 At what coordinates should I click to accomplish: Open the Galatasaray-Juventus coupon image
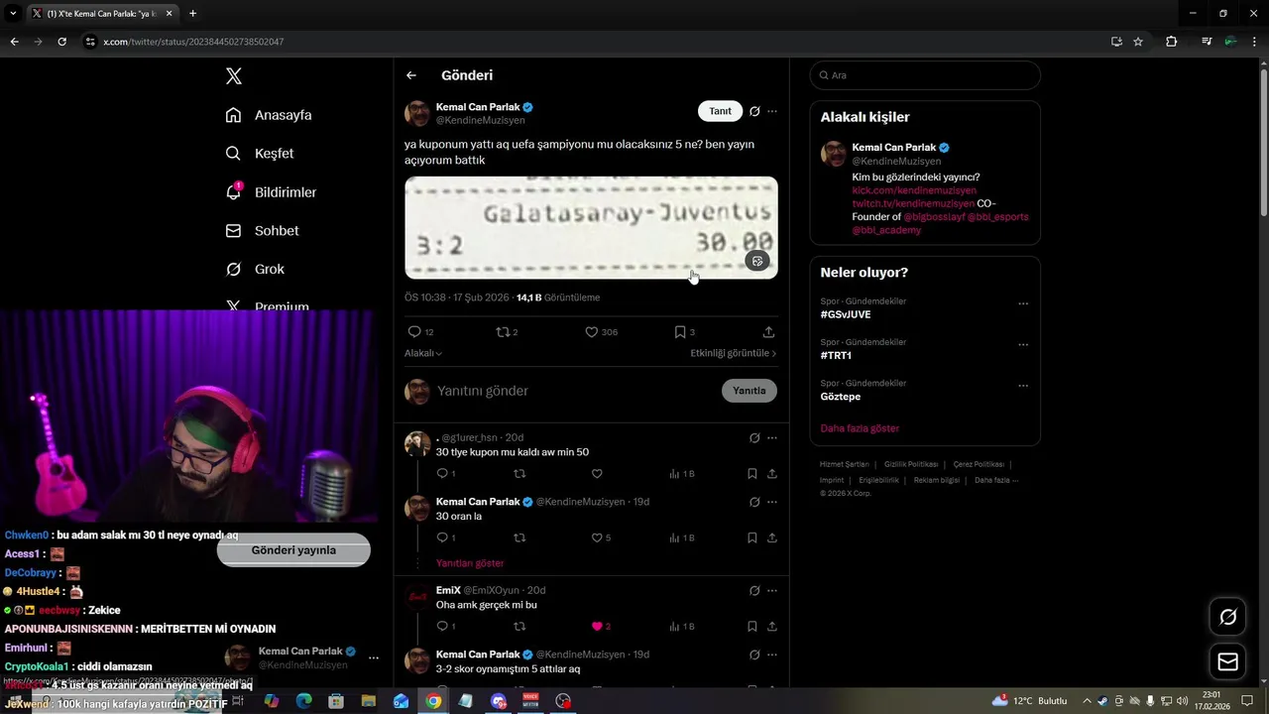[x=591, y=228]
